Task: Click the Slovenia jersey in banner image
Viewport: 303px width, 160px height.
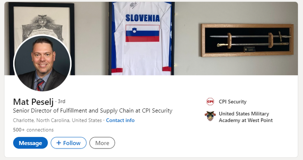Action: click(142, 38)
